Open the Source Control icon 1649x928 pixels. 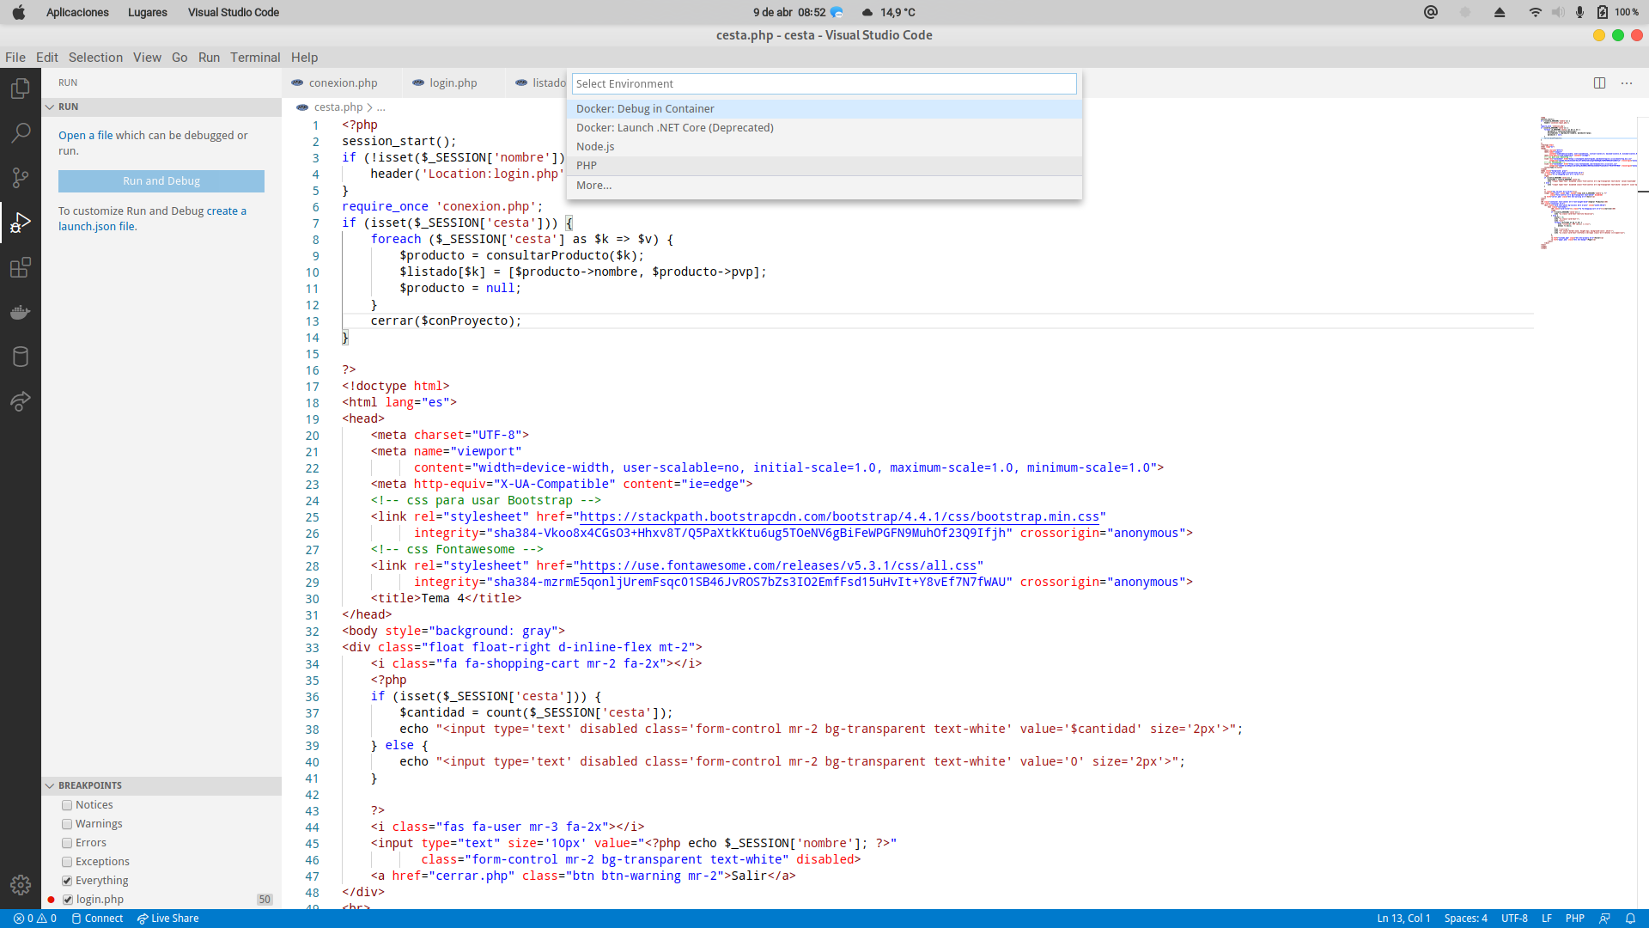(x=21, y=178)
